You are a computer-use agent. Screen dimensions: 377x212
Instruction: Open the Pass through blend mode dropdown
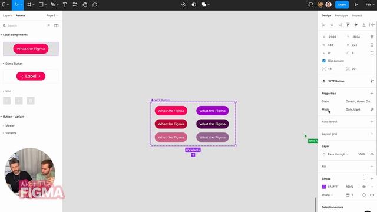click(x=338, y=154)
